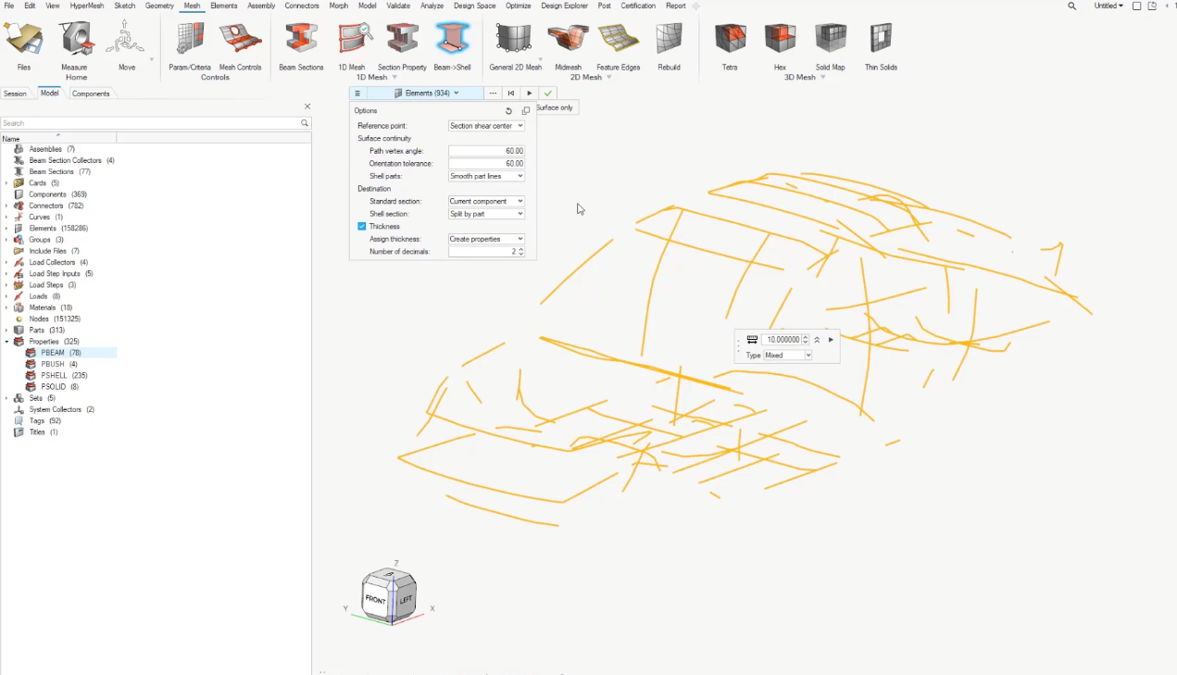Open the Shell section dropdown
The width and height of the screenshot is (1177, 675).
tap(486, 214)
